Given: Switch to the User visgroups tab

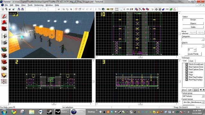Looking at the screenshot, I should [185, 61].
